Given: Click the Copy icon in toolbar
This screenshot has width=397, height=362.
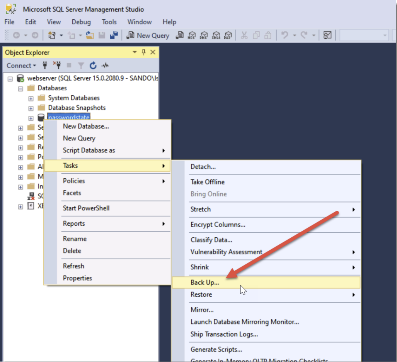Looking at the screenshot, I should 256,36.
